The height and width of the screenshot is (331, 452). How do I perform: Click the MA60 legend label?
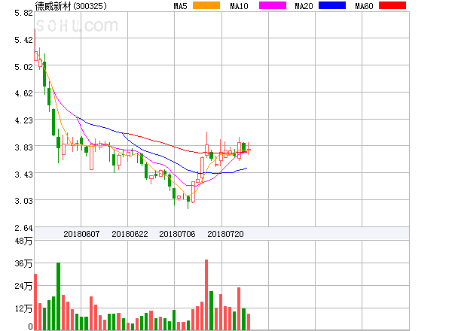(364, 6)
